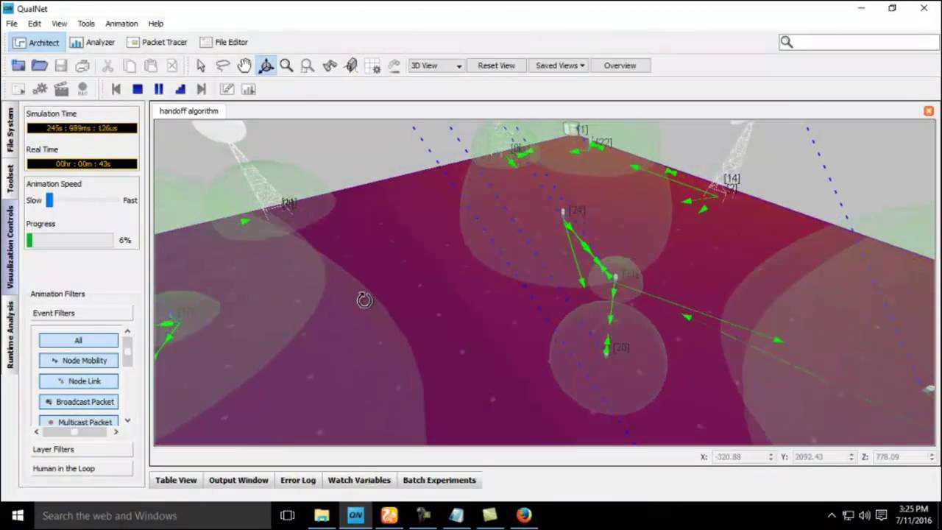Click the binoculars find icon
942x530 pixels.
click(x=330, y=66)
